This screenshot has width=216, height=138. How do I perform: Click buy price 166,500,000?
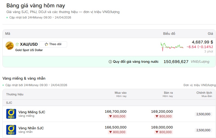116,127
